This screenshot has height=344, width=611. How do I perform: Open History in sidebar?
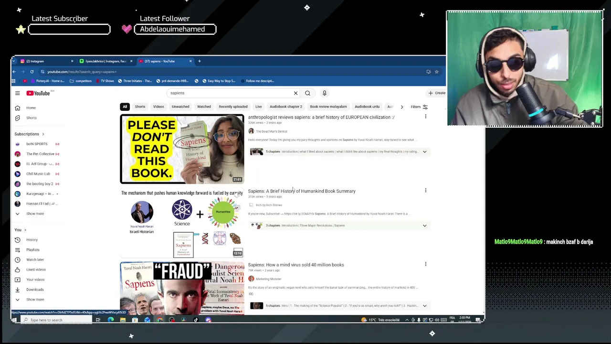[32, 240]
